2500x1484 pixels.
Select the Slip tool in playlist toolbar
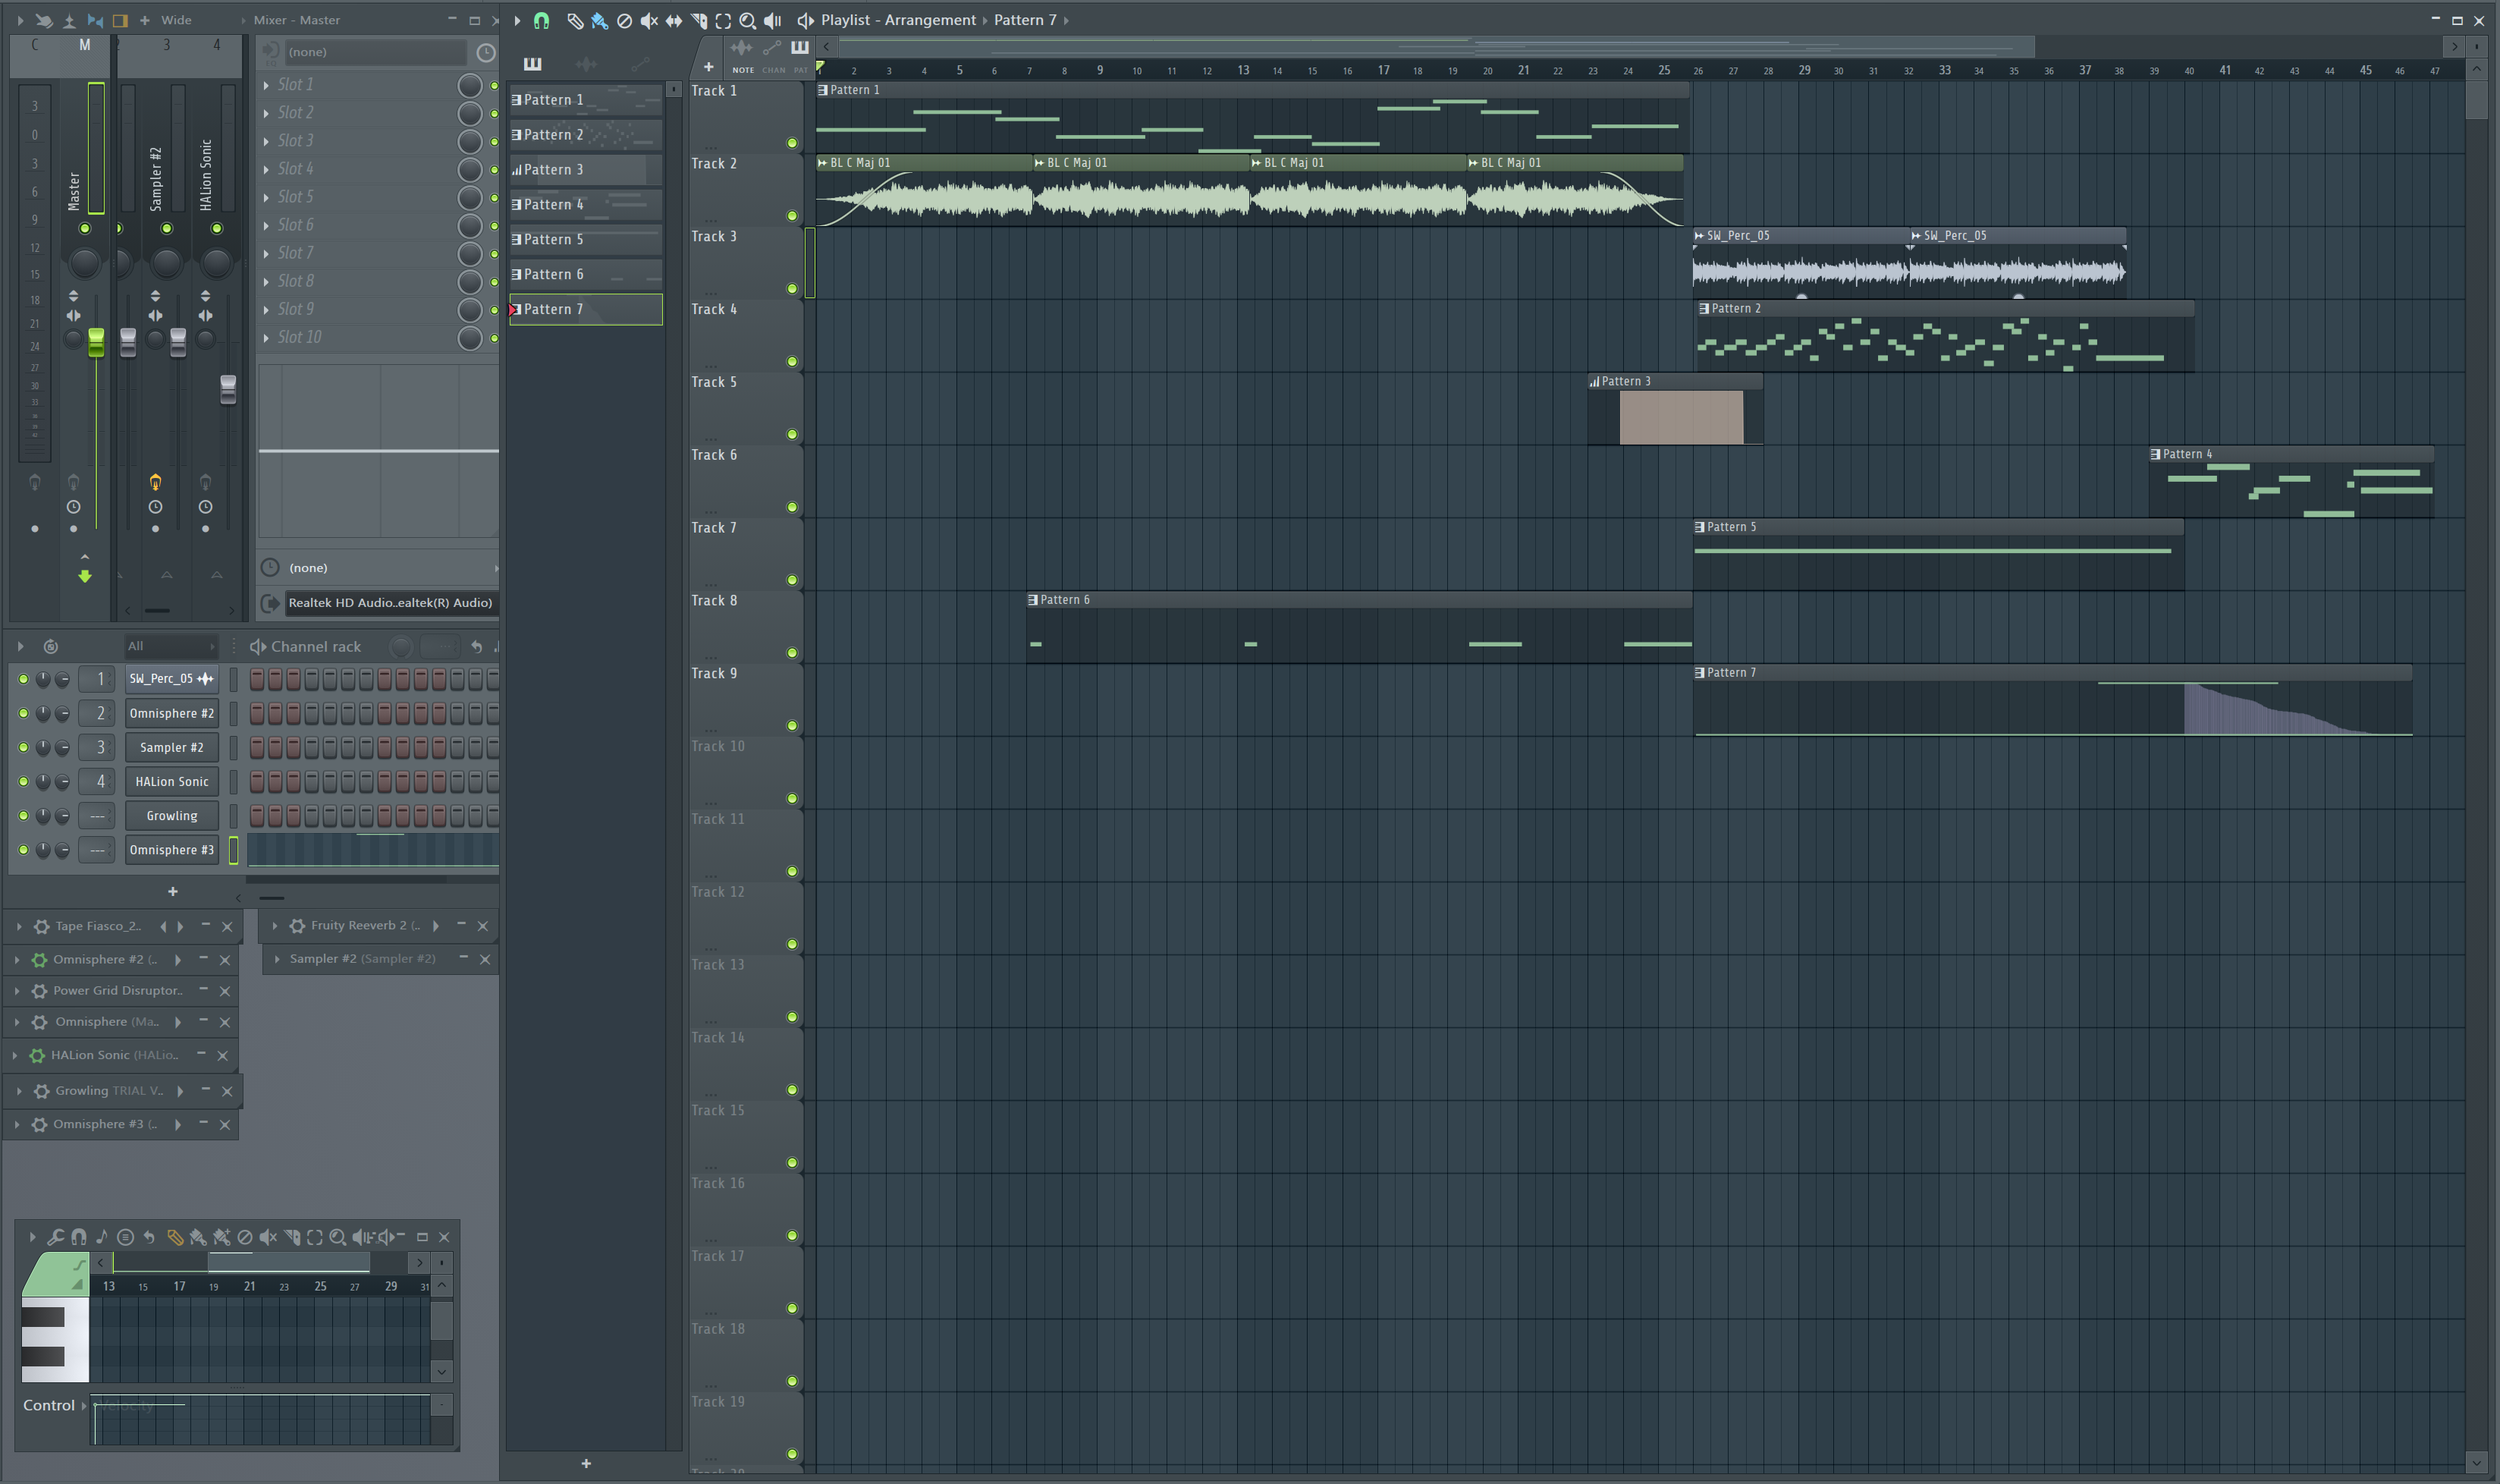pos(674,20)
